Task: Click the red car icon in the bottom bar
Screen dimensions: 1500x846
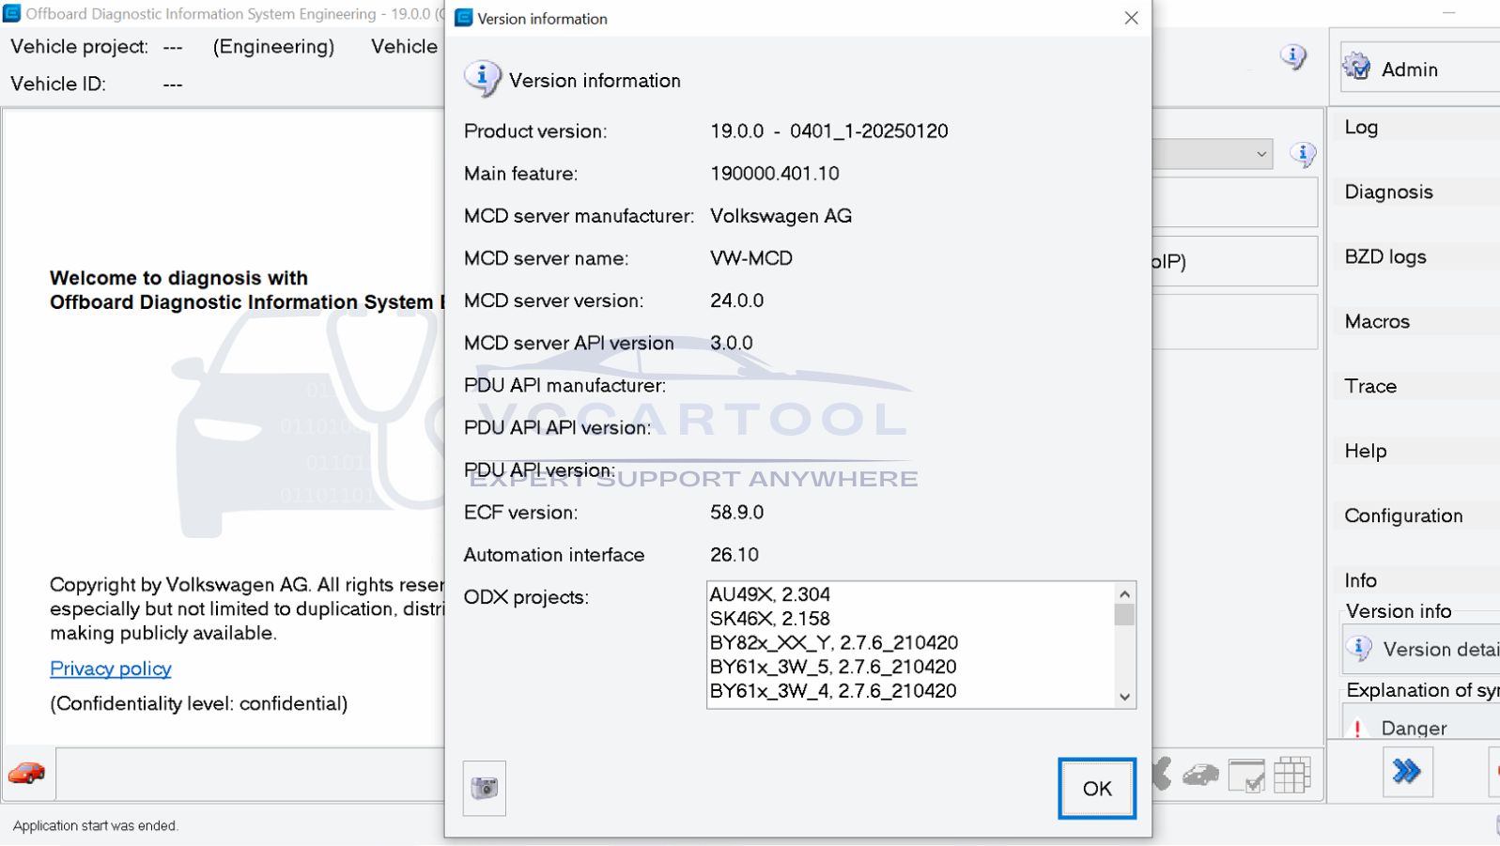Action: tap(27, 773)
